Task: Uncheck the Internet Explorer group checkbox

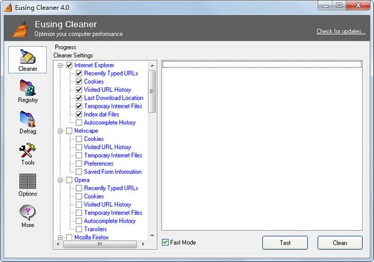Action: pos(69,65)
